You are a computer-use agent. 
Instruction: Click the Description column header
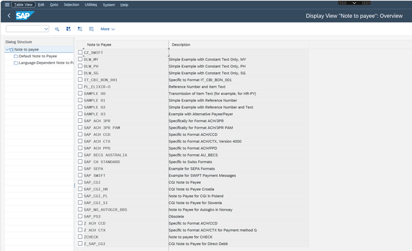(239, 44)
